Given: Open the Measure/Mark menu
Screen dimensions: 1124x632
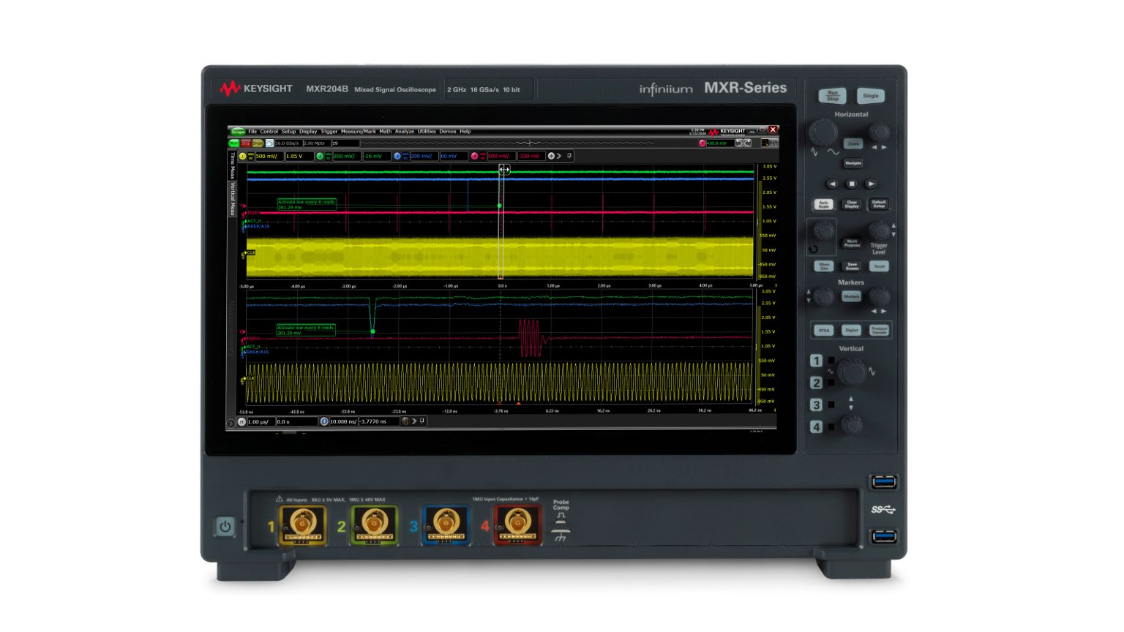Looking at the screenshot, I should click(x=358, y=132).
